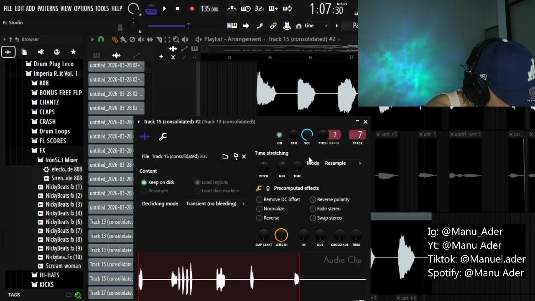The image size is (535, 301).
Task: Switch PAT/SONG playback mode
Action: point(151,9)
